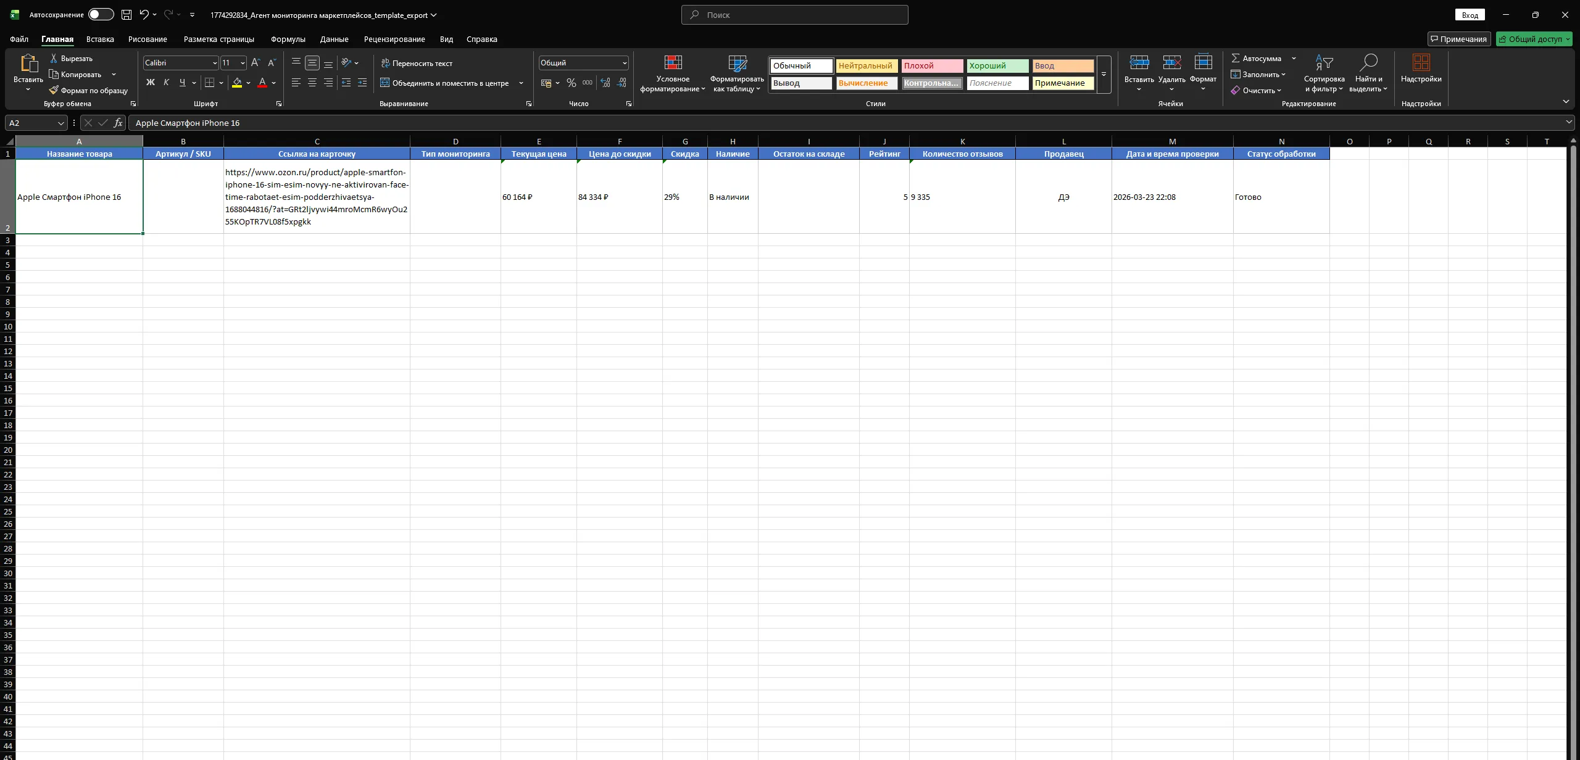Click the percent style icon
The width and height of the screenshot is (1580, 760).
(571, 83)
